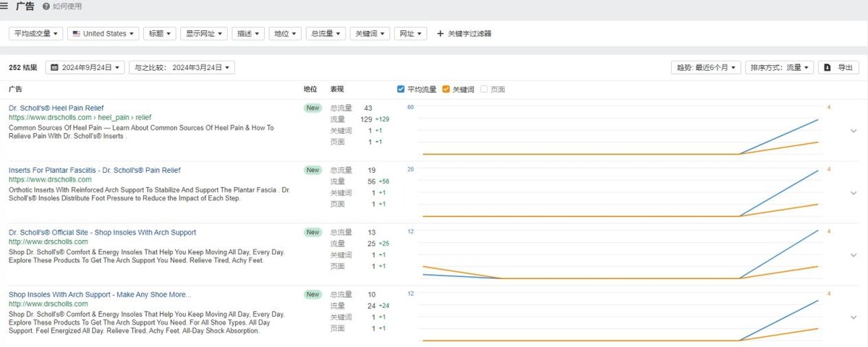The image size is (868, 347).
Task: Open the 描述 filter dropdown
Action: [248, 33]
